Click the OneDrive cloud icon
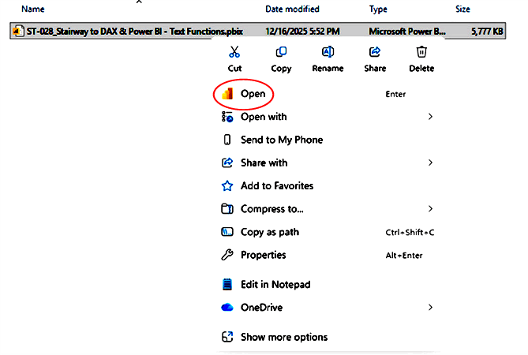 (x=227, y=307)
